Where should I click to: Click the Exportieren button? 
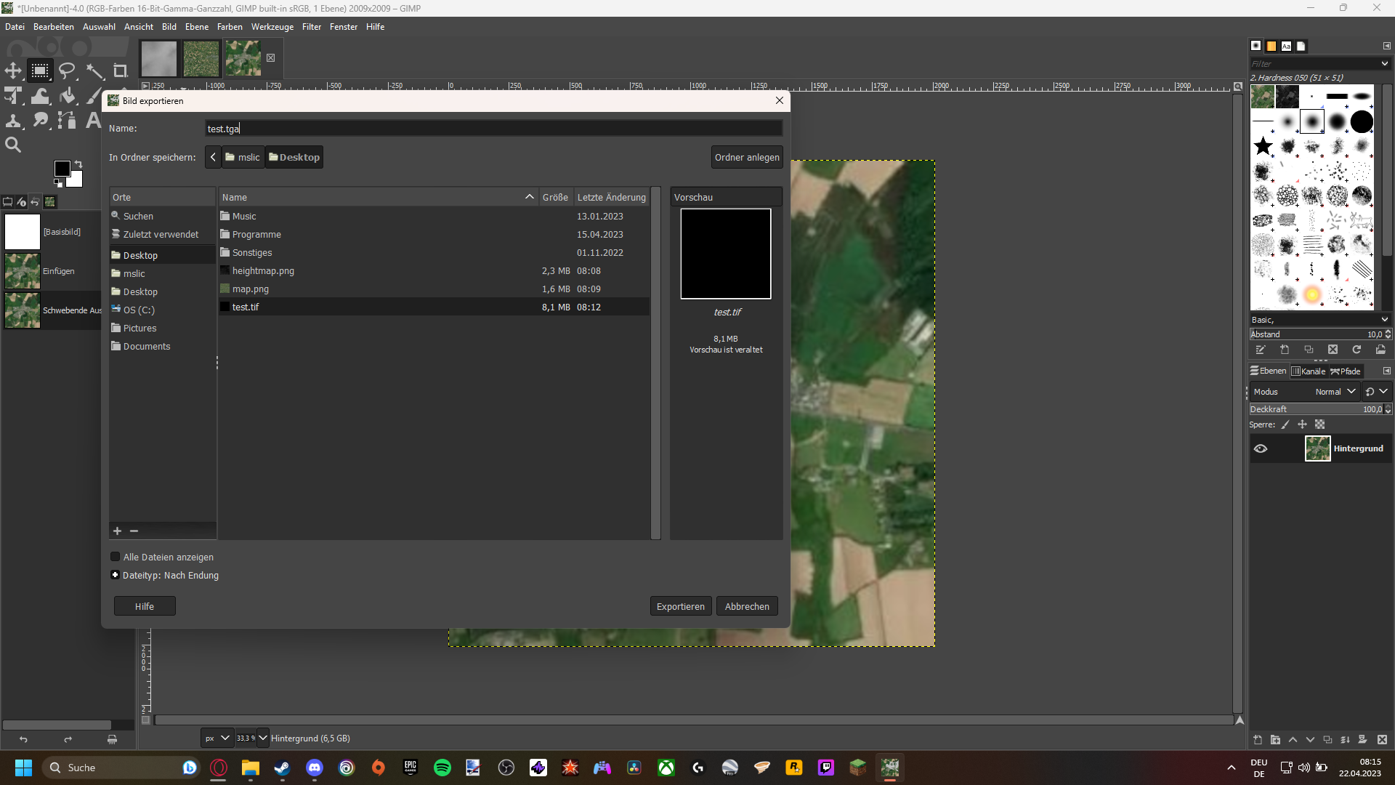[680, 606]
